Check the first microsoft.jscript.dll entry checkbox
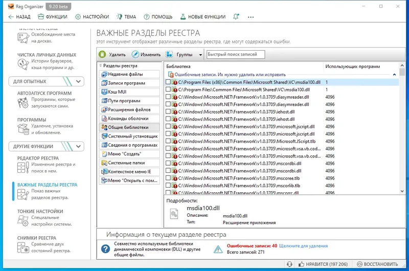This screenshot has height=271, width=409. 168,126
